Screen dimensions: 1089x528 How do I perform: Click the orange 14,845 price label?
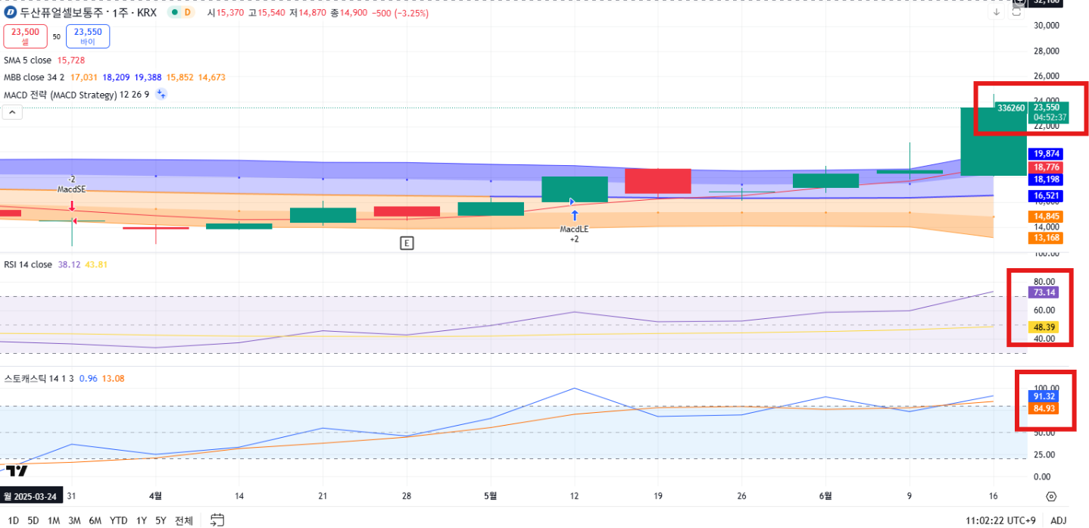(1047, 217)
